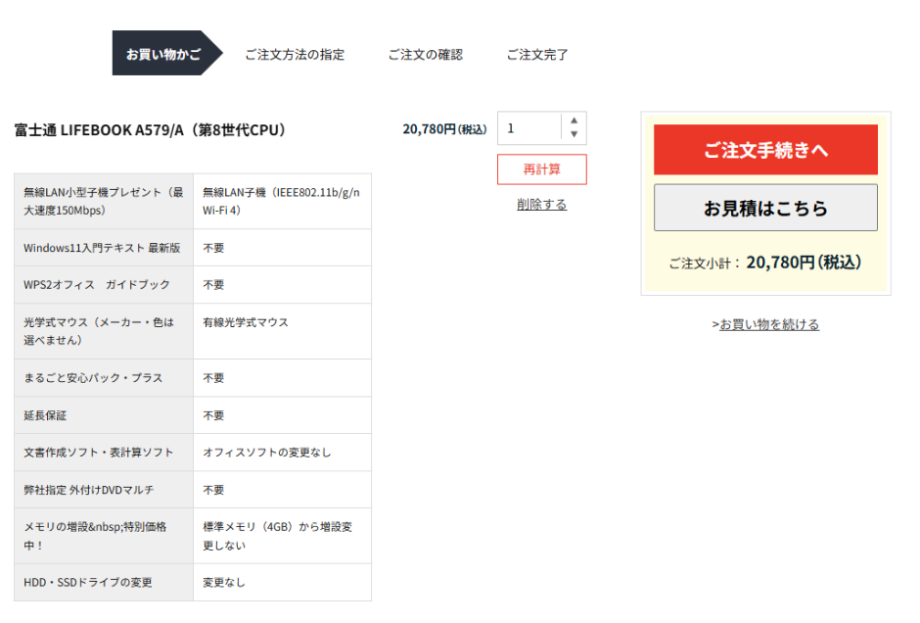Click the オフィスソフトの変更なし value
920x623 pixels.
coord(267,453)
